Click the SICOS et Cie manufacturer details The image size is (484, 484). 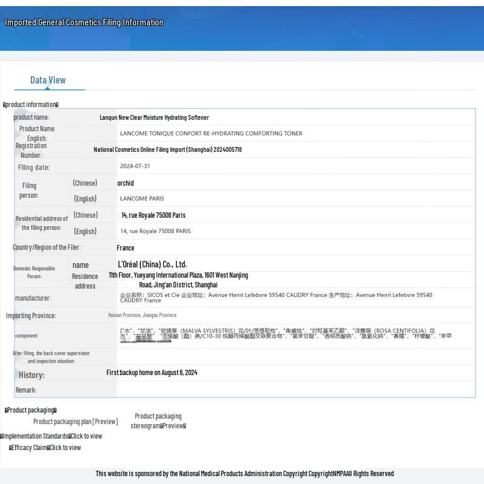(276, 297)
